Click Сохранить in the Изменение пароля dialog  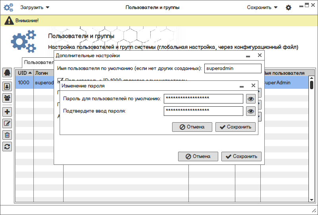coord(235,127)
